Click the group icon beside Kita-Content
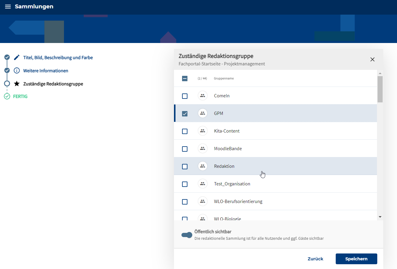Viewport: 397px width, 269px height. tap(203, 131)
